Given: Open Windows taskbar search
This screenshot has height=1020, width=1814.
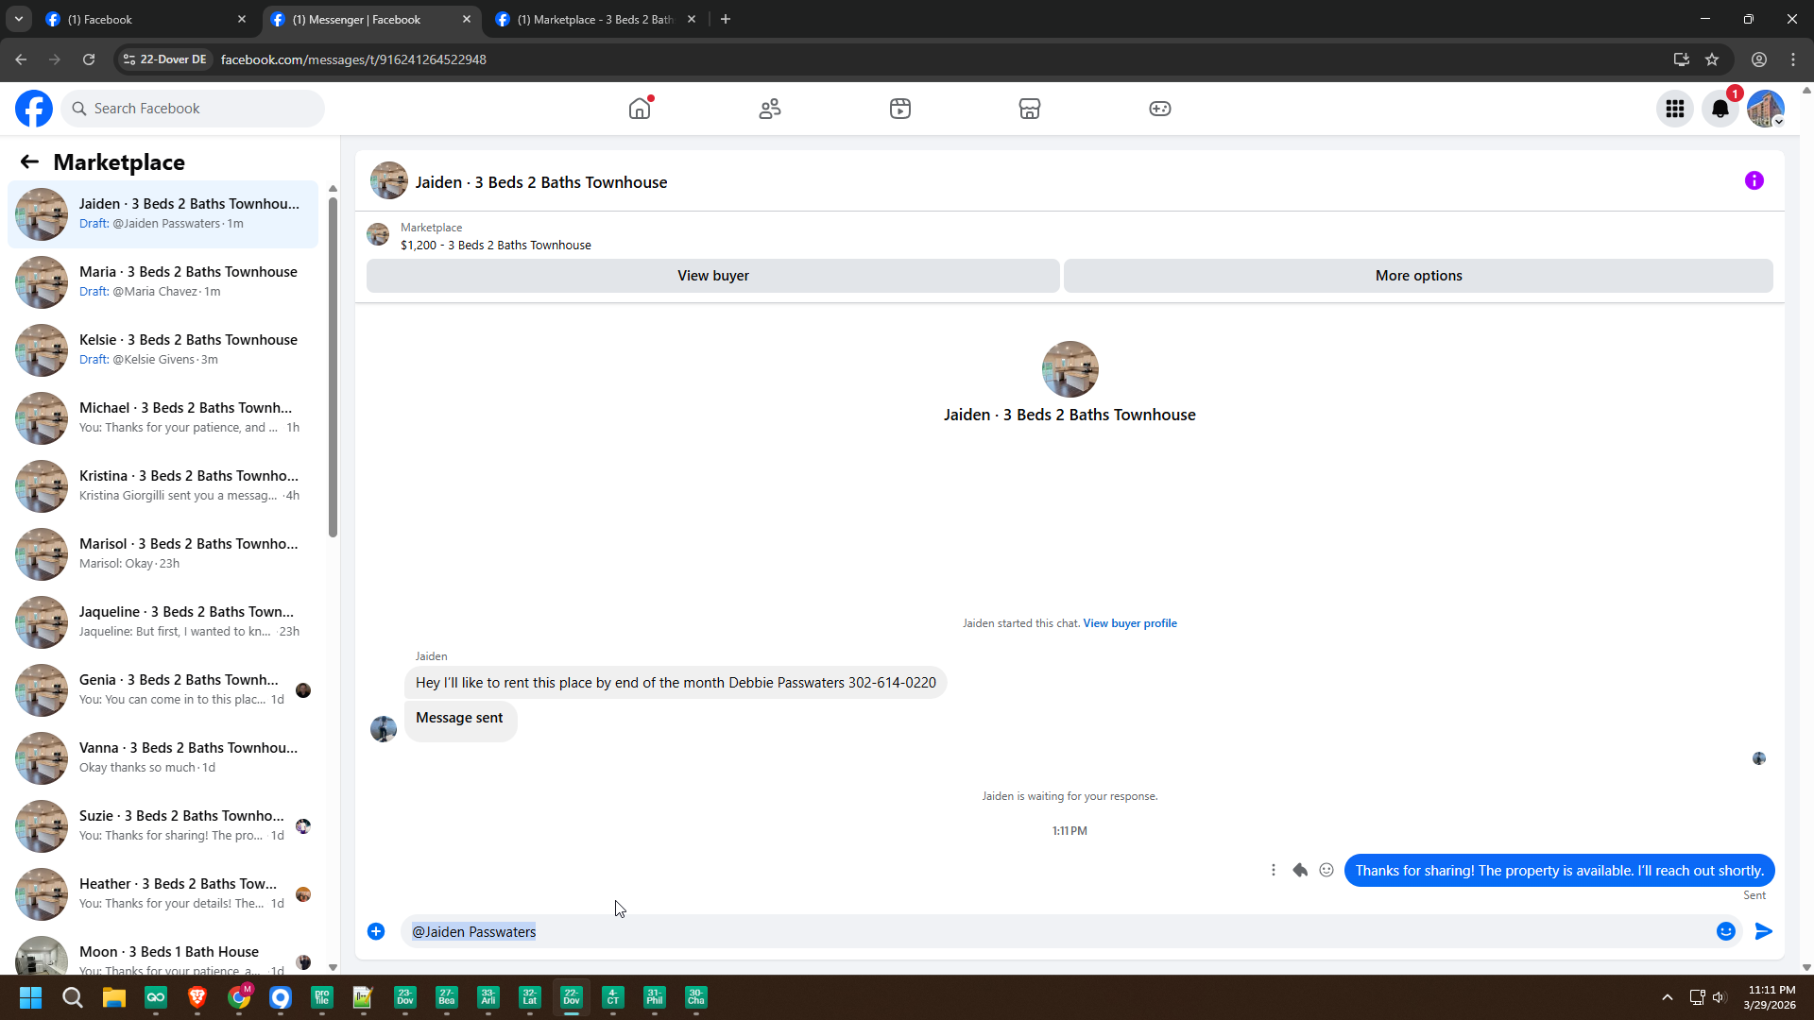Looking at the screenshot, I should 73,997.
